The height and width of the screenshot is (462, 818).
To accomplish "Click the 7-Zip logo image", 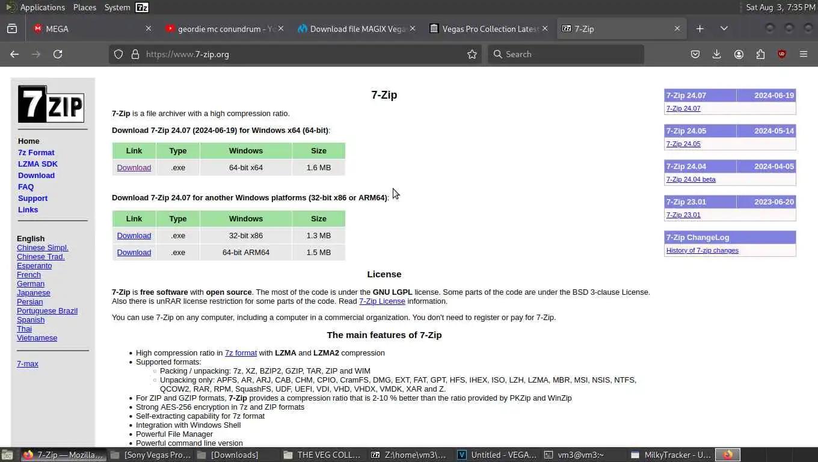I will 51,104.
